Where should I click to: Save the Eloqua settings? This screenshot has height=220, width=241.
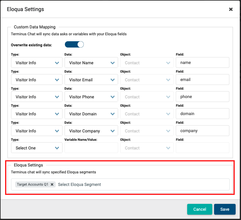click(225, 209)
